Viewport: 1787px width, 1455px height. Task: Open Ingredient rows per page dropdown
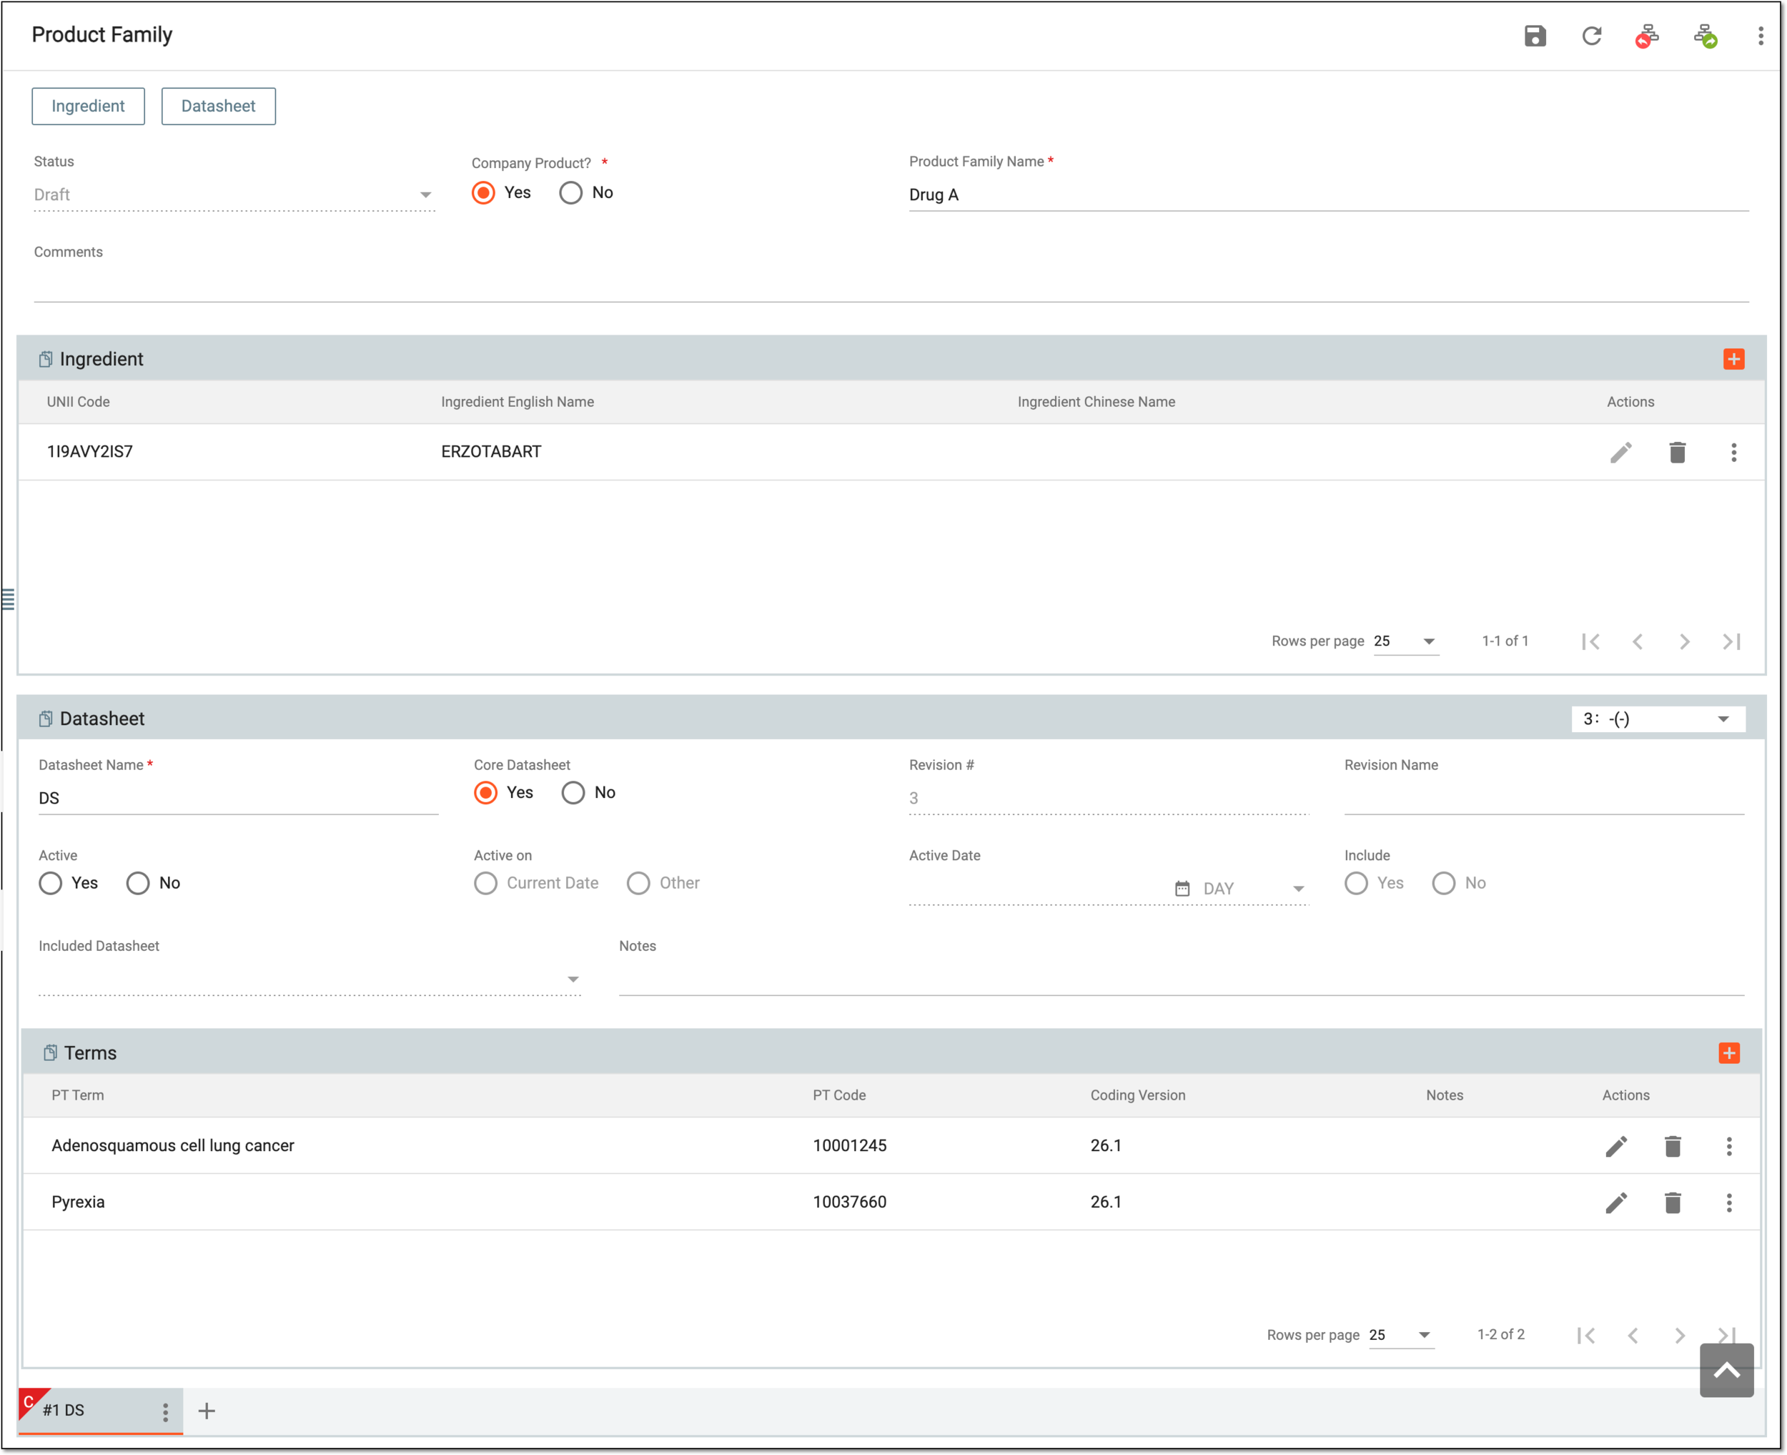(x=1405, y=641)
